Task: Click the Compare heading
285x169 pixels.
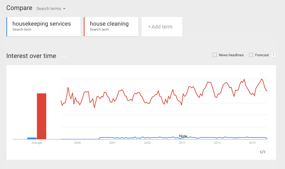Action: point(19,8)
